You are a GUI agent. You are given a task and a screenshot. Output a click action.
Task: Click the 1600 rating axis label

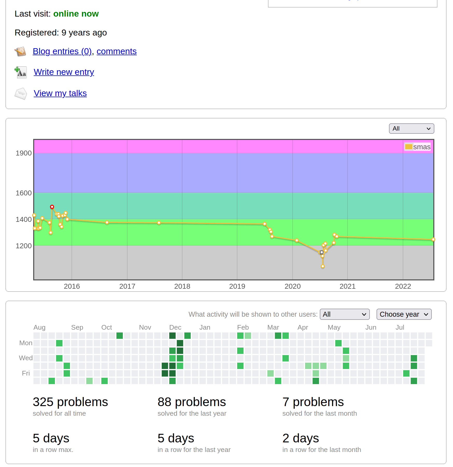click(24, 193)
